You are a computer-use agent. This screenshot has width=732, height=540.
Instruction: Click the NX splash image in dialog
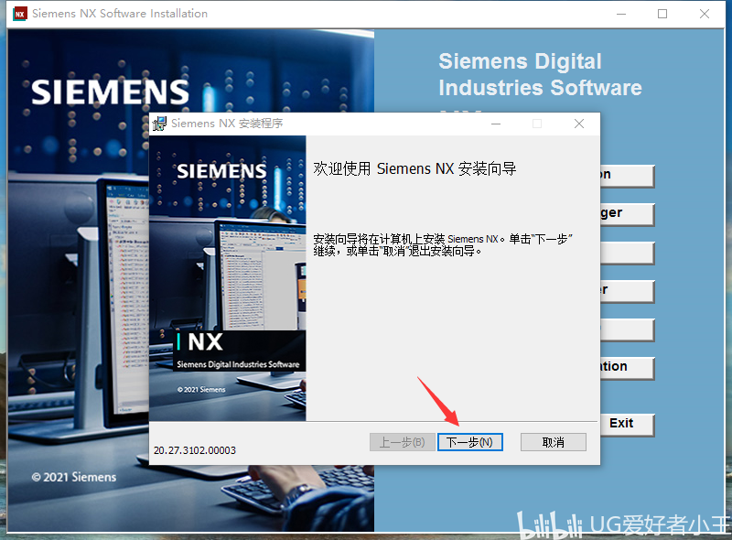[227, 278]
